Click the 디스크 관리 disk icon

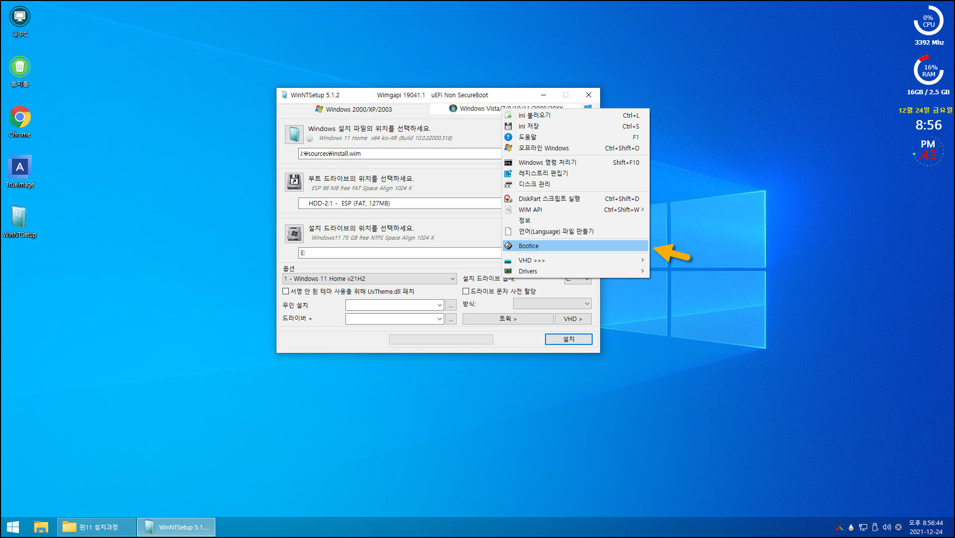508,184
